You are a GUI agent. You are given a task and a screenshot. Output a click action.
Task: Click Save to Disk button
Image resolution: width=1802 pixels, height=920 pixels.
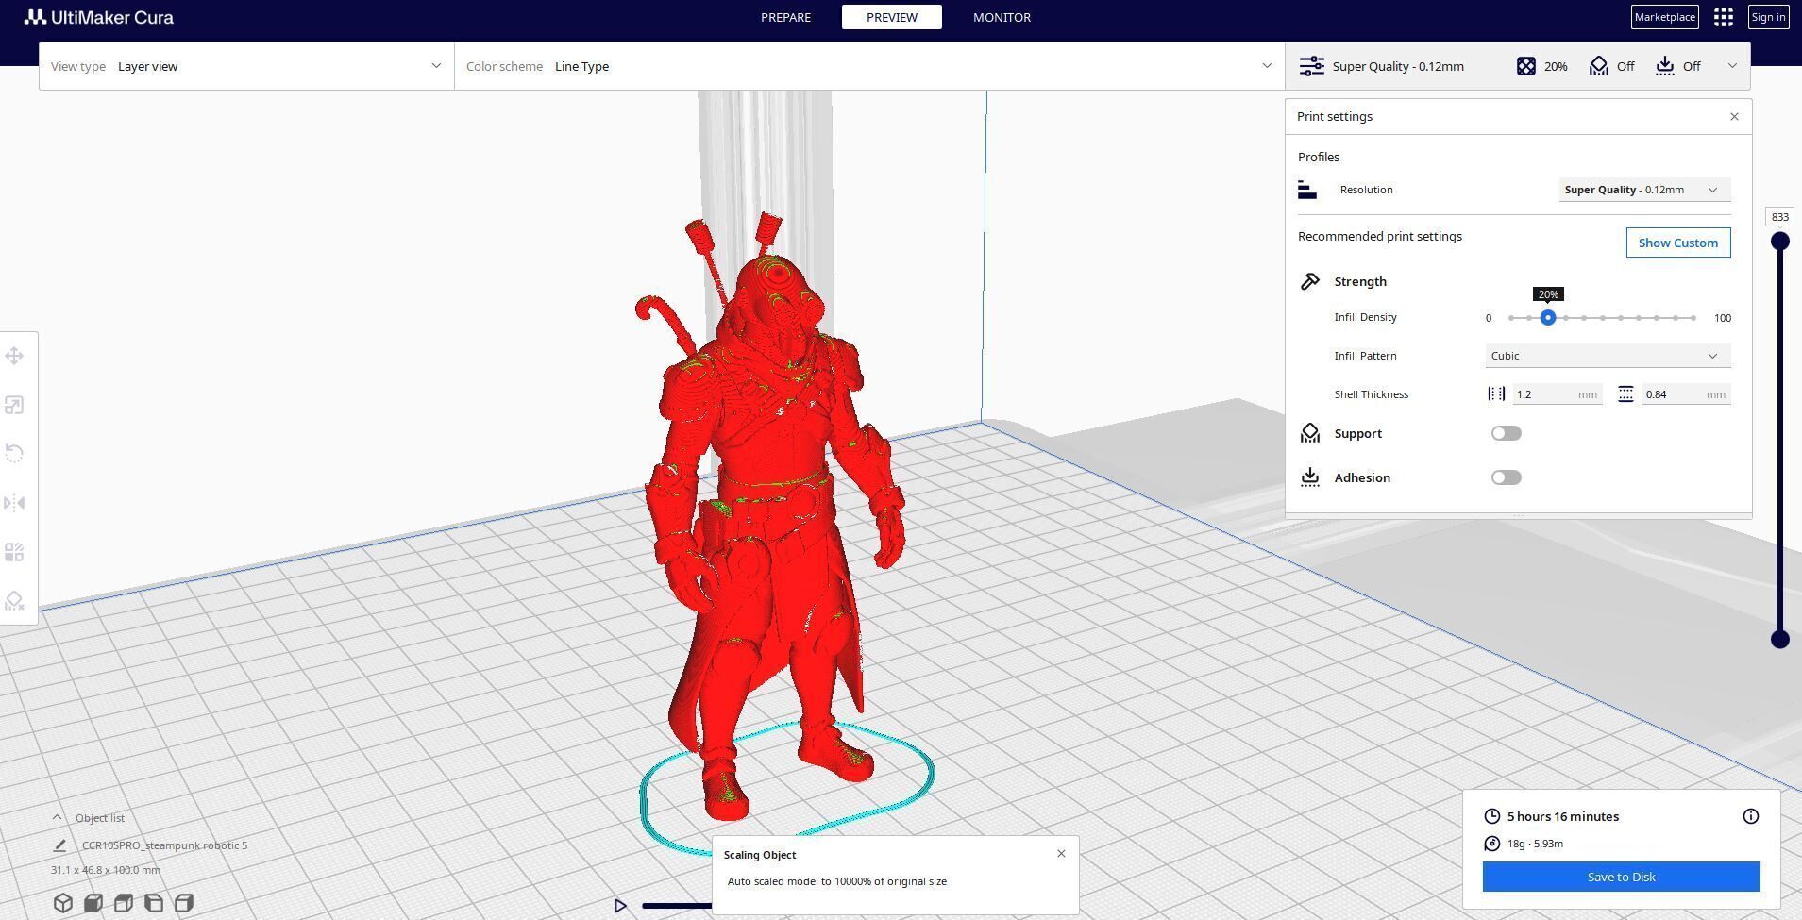(1621, 877)
